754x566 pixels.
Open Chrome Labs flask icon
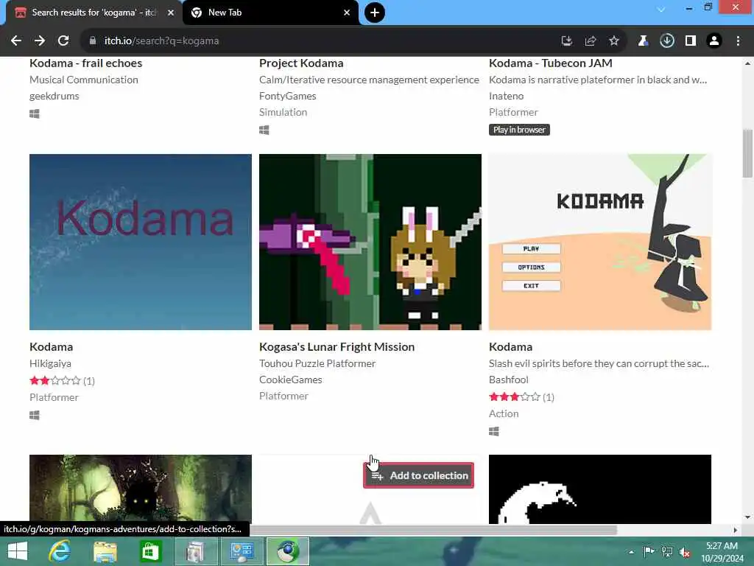point(643,41)
